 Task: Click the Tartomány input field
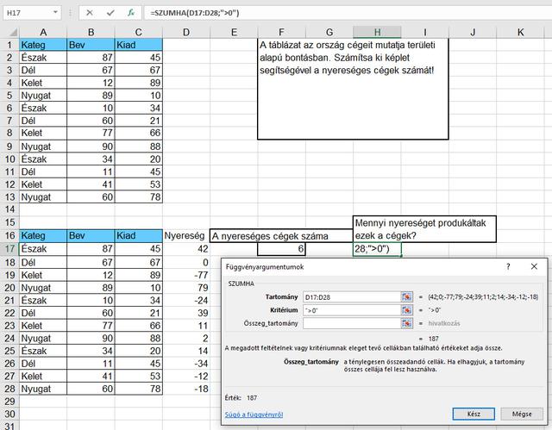point(352,297)
